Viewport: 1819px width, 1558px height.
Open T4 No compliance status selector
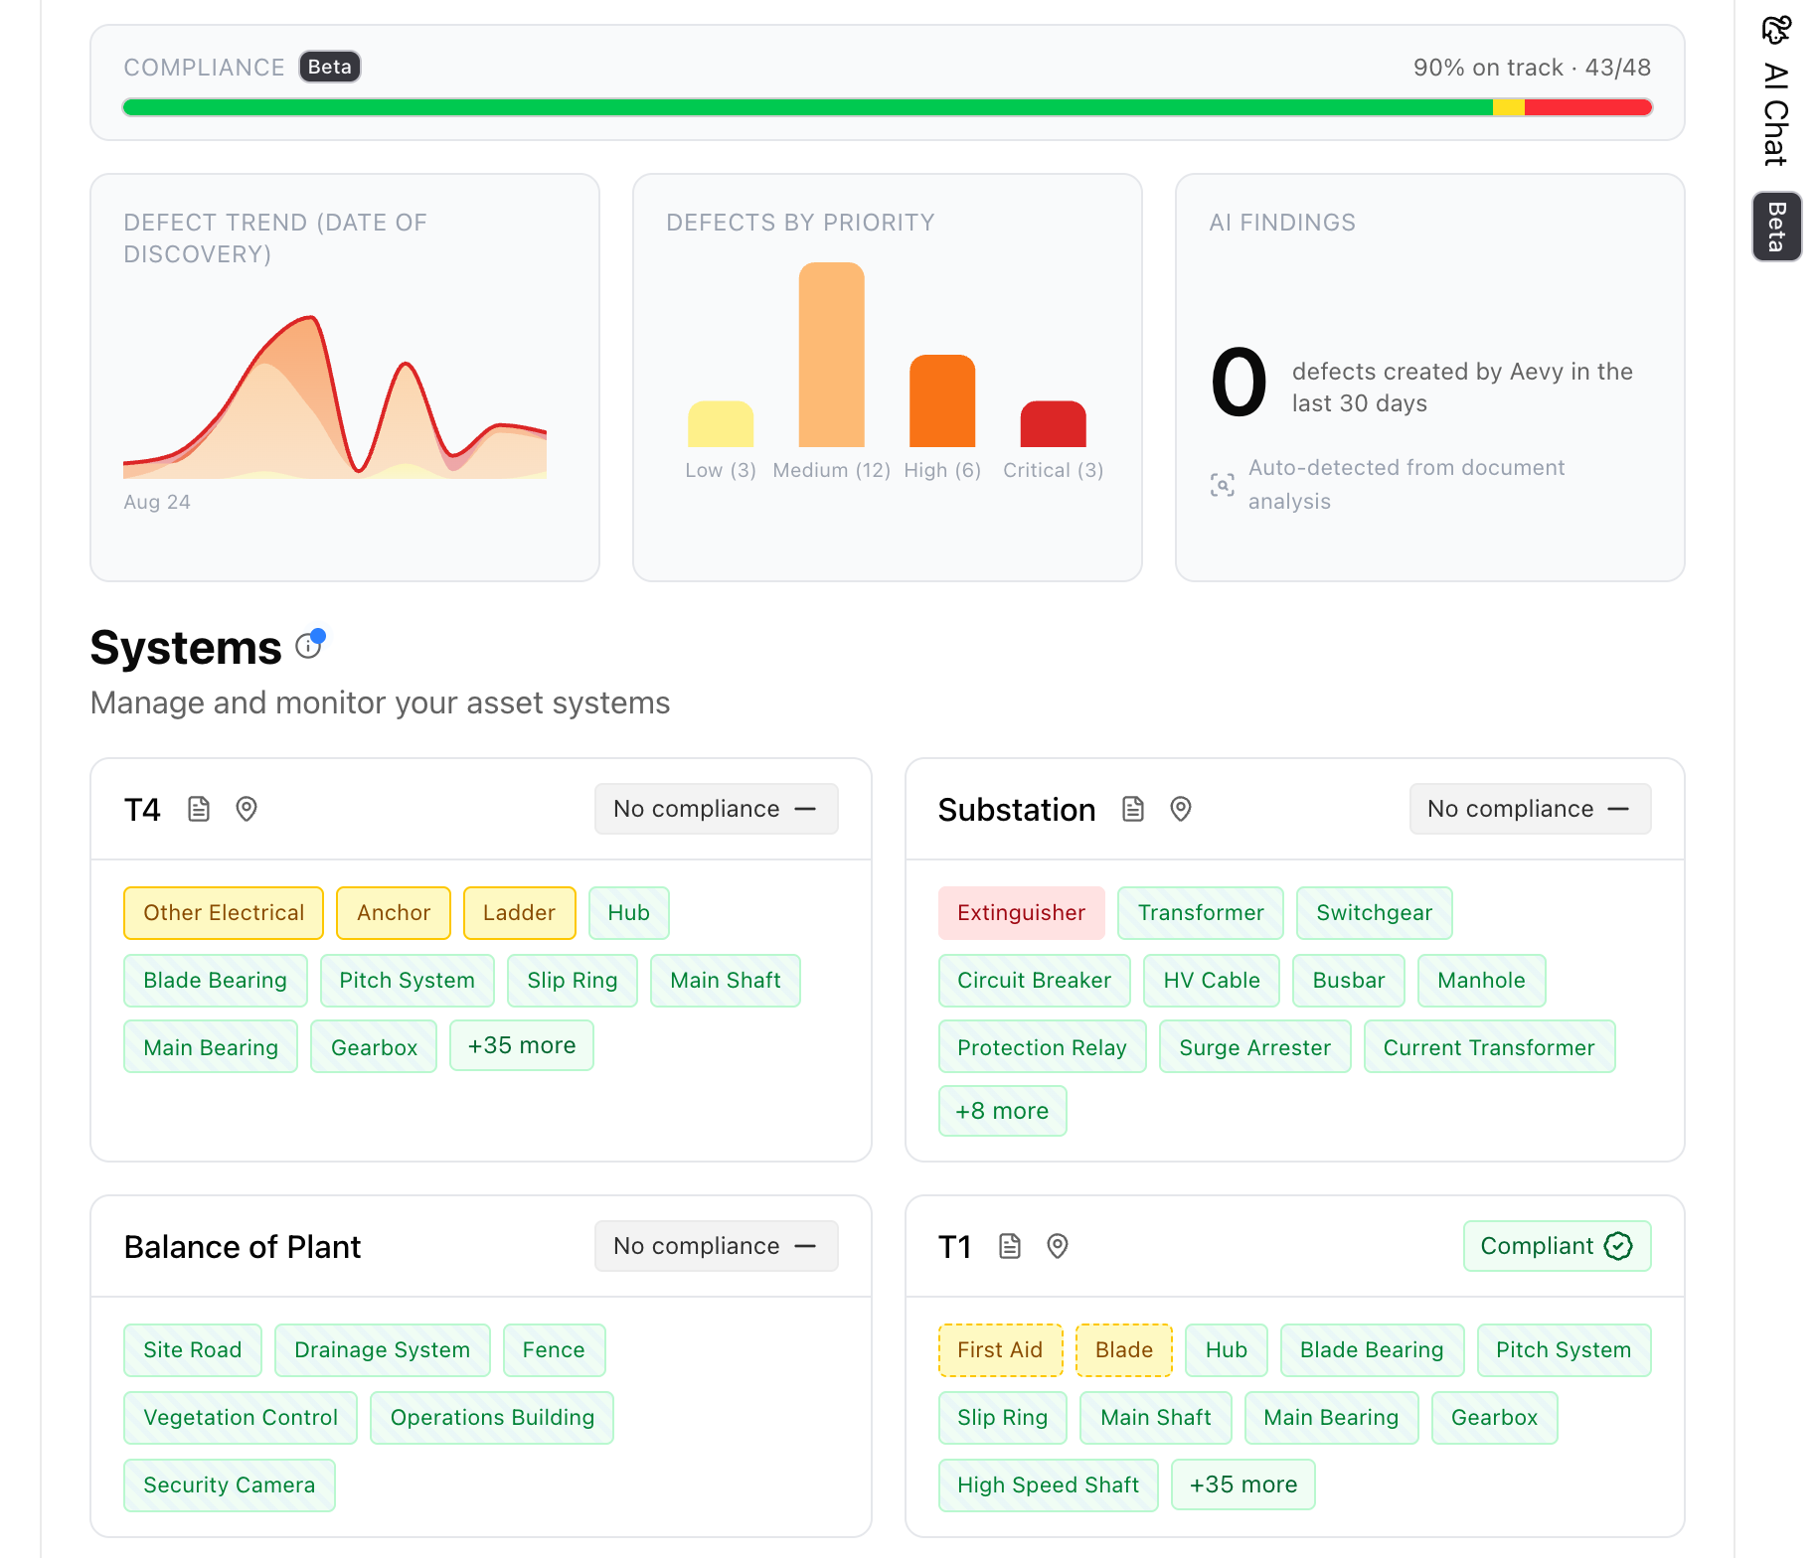click(716, 809)
